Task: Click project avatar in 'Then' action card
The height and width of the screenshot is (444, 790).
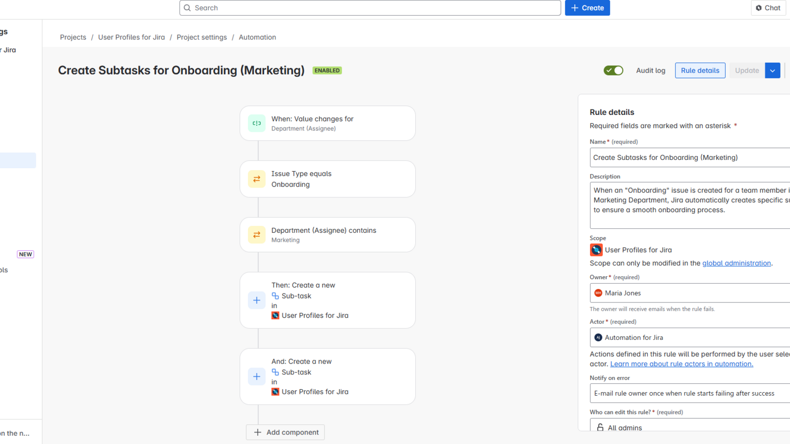Action: coord(276,315)
